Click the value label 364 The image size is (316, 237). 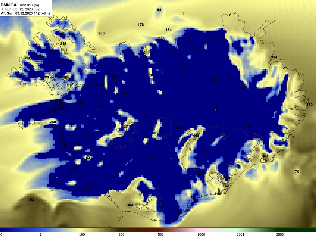pos(130,205)
